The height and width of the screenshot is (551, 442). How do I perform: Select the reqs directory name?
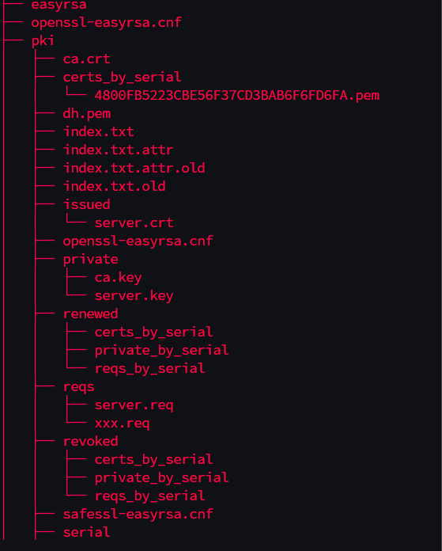pyautogui.click(x=78, y=387)
